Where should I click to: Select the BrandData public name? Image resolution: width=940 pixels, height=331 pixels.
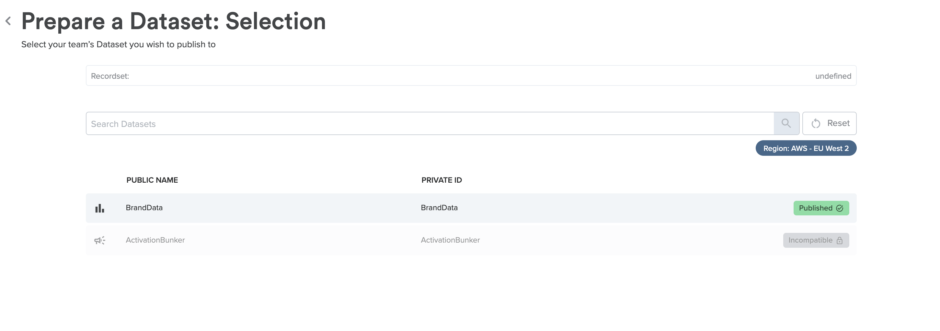tap(144, 208)
